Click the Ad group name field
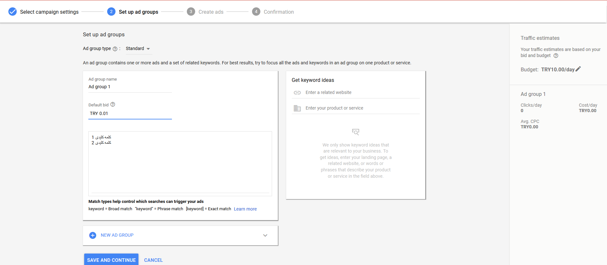This screenshot has height=265, width=607. 130,87
